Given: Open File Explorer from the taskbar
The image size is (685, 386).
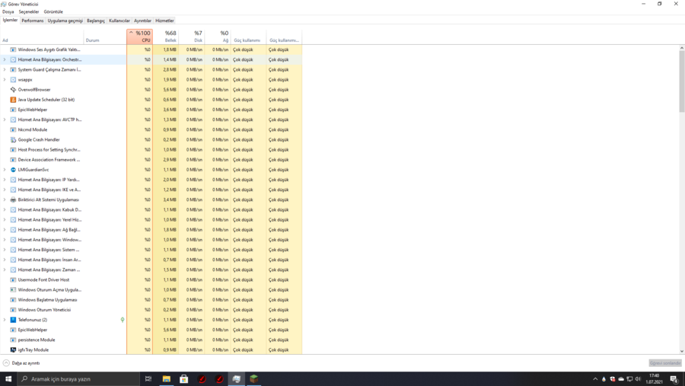Looking at the screenshot, I should [x=166, y=378].
